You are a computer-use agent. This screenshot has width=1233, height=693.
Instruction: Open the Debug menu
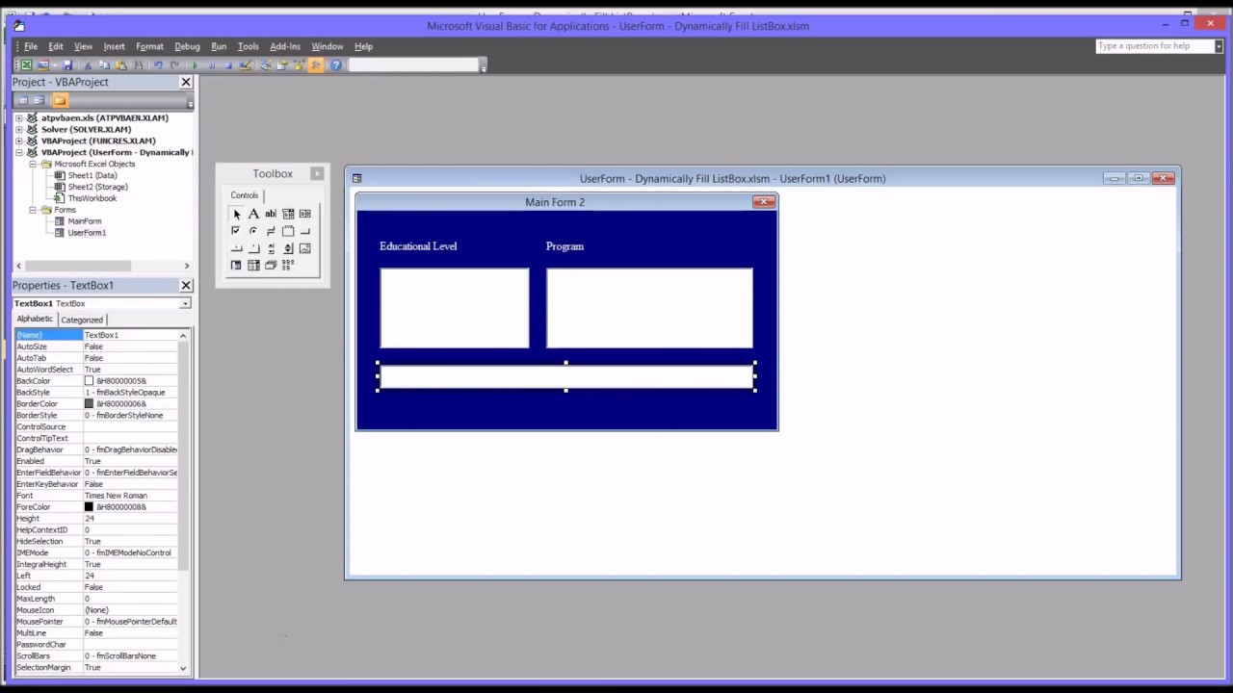pos(187,46)
